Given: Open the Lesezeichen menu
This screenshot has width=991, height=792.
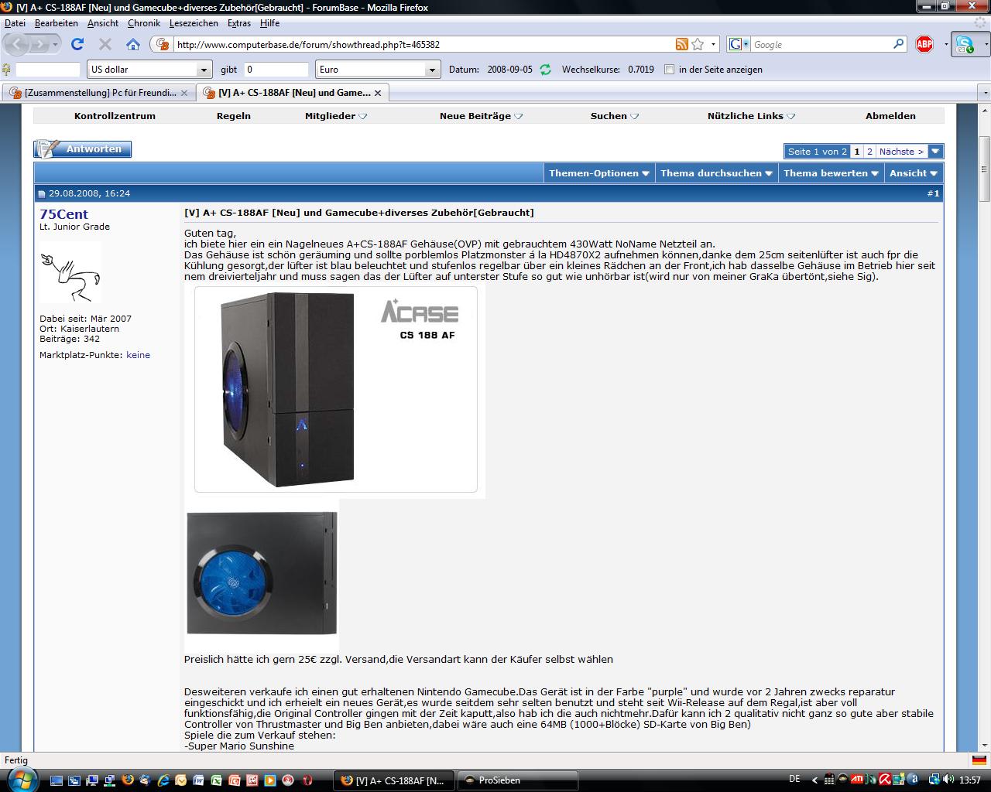Looking at the screenshot, I should (x=194, y=23).
